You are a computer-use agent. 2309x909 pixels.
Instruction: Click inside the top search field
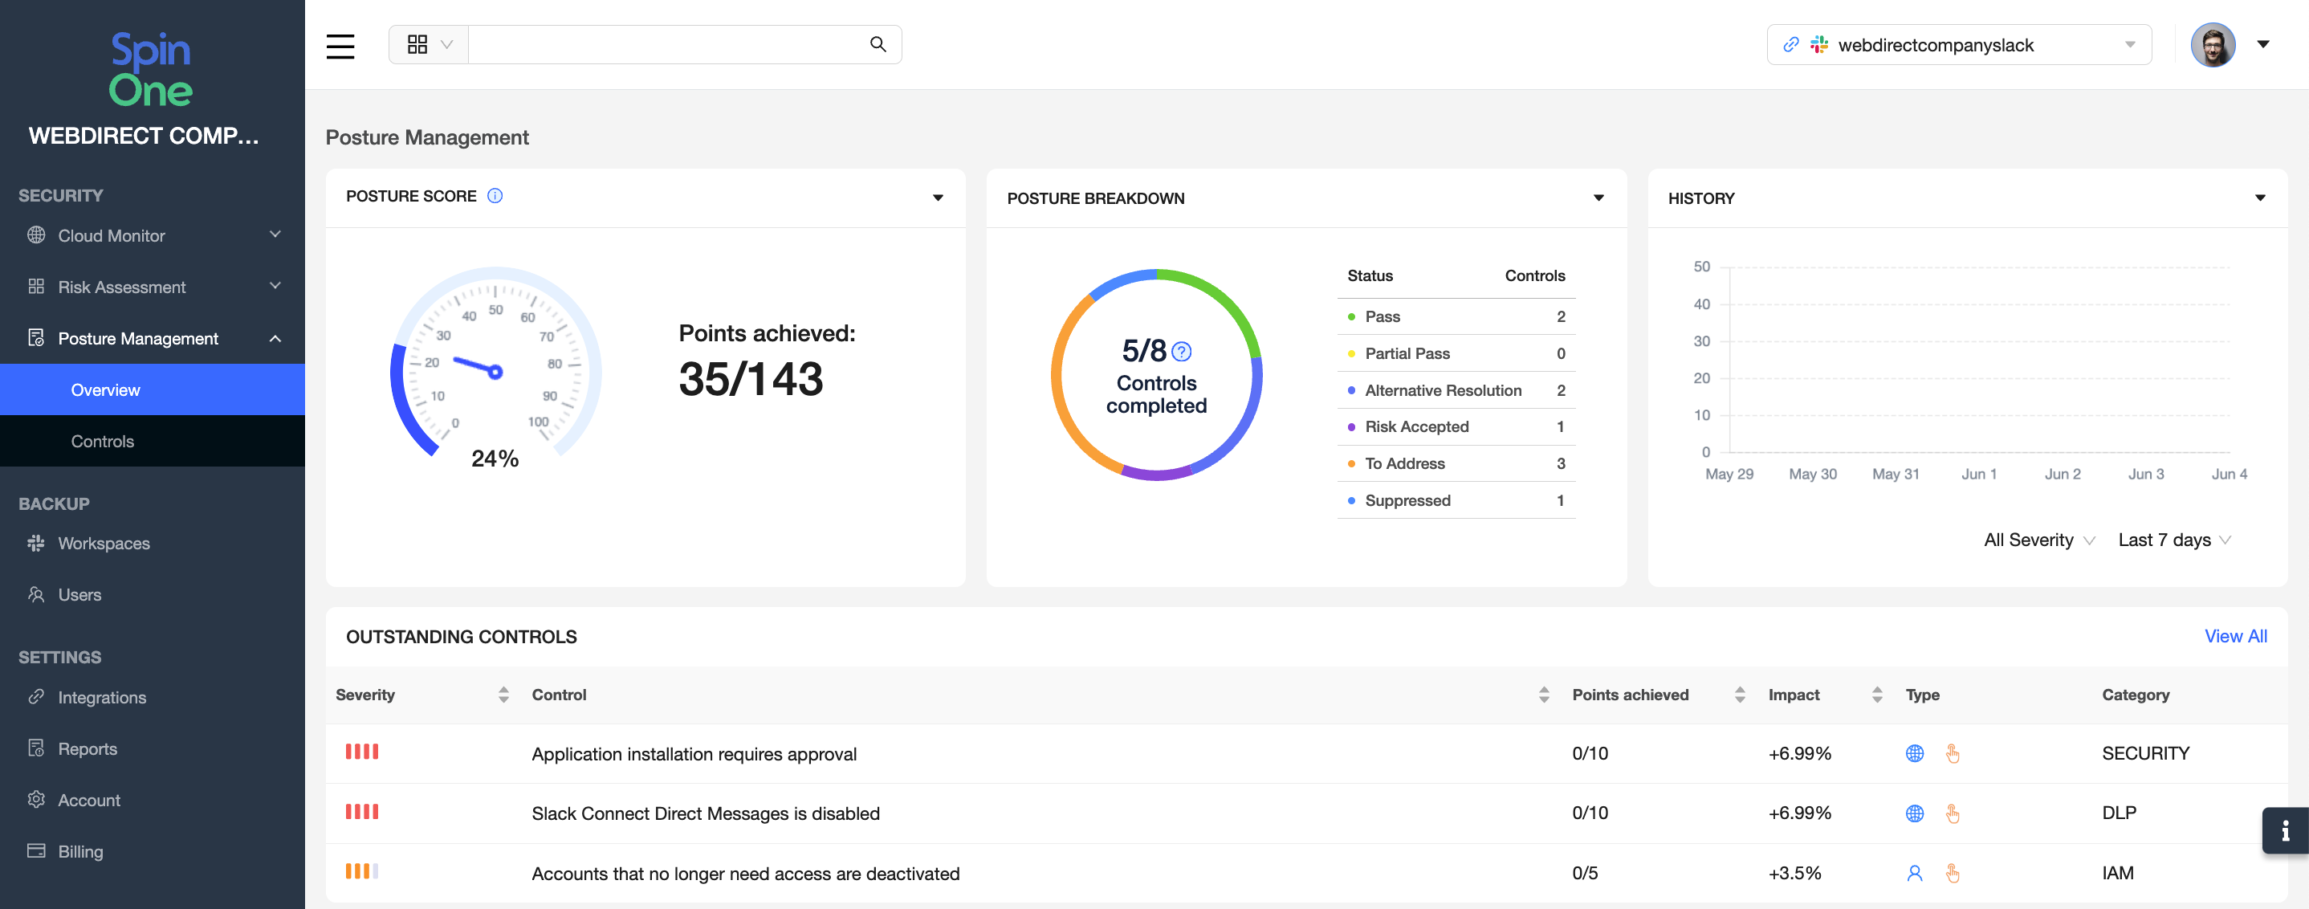(663, 44)
